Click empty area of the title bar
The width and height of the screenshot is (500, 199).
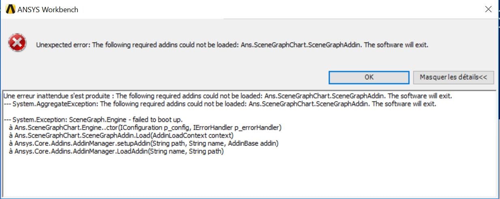click(x=264, y=9)
